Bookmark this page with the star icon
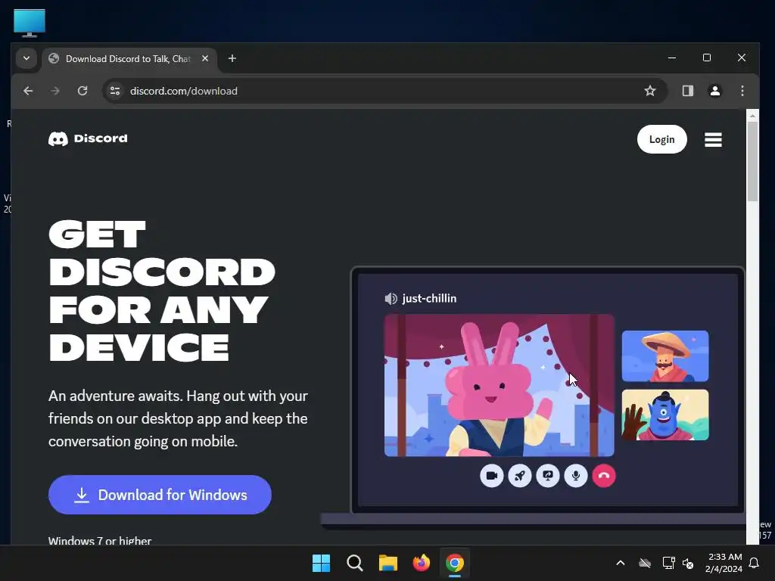This screenshot has width=775, height=581. 649,91
